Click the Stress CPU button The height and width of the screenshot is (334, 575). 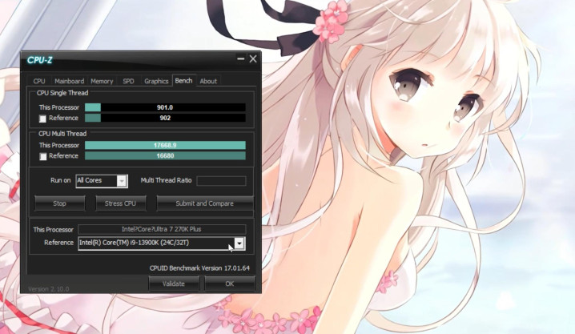tap(120, 203)
